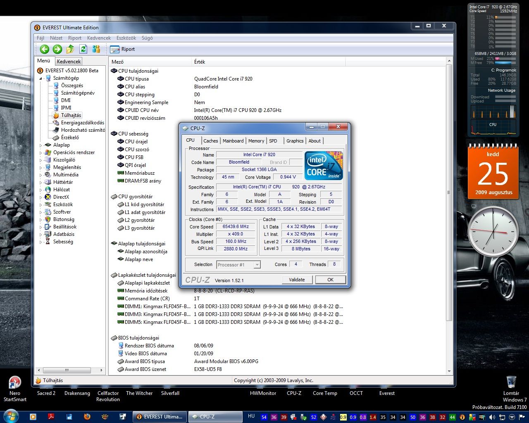This screenshot has width=529, height=423.
Task: Click the Riport toolbar button
Action: pyautogui.click(x=123, y=49)
